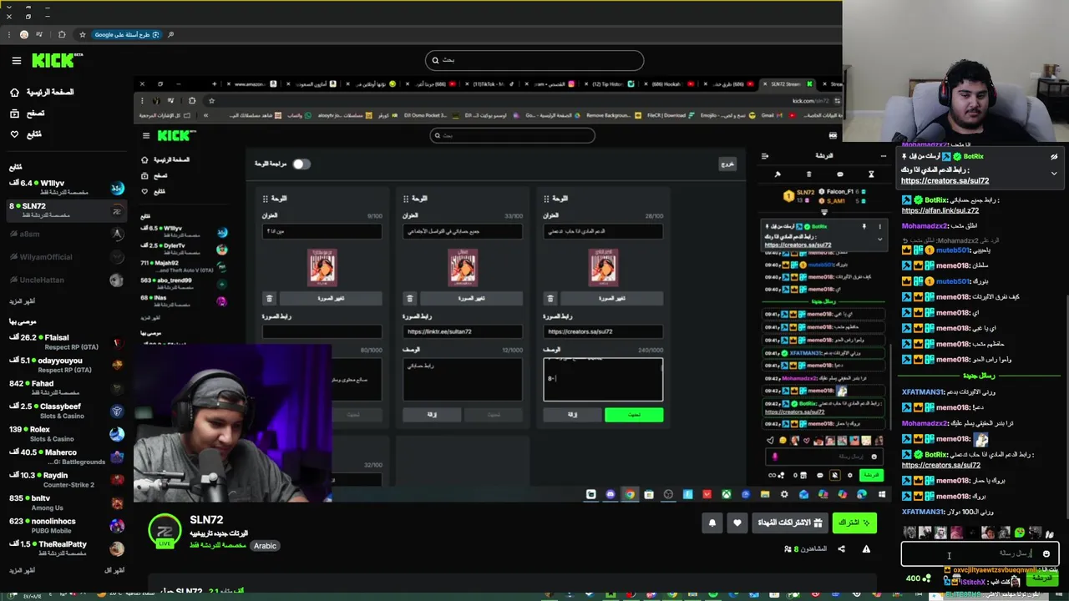Open W1llyv channel in sidebar

point(65,187)
